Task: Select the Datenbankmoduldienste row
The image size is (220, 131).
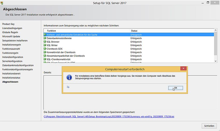Action: [x=129, y=38]
